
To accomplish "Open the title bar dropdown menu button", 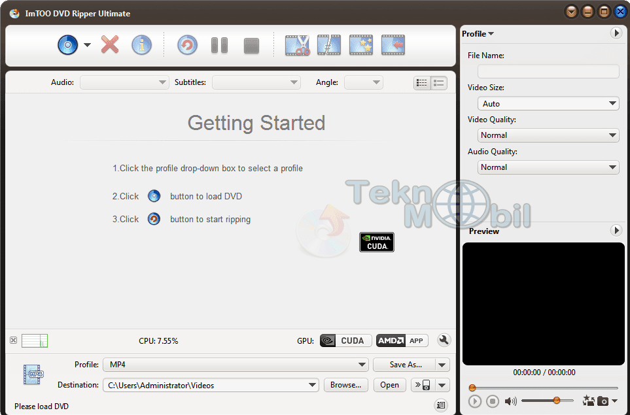I will [x=571, y=12].
